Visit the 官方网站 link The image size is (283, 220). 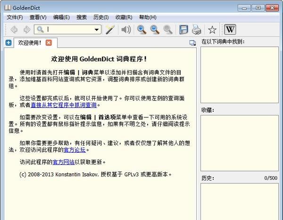(x=64, y=162)
